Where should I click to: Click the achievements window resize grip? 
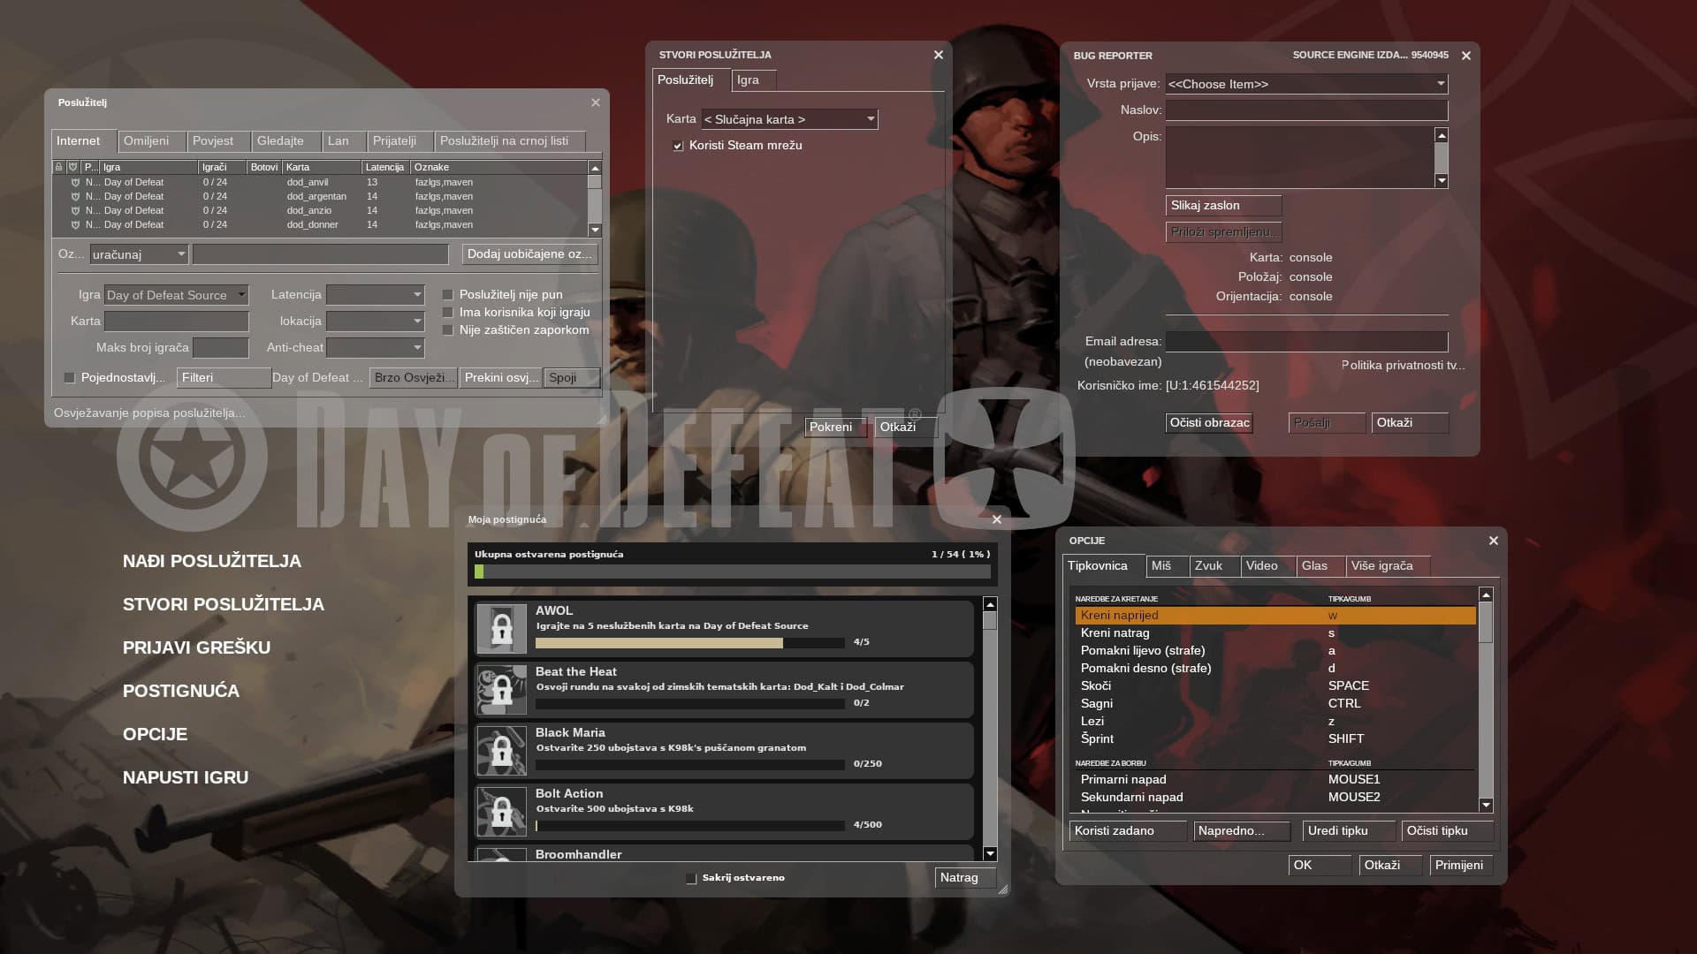(1002, 890)
